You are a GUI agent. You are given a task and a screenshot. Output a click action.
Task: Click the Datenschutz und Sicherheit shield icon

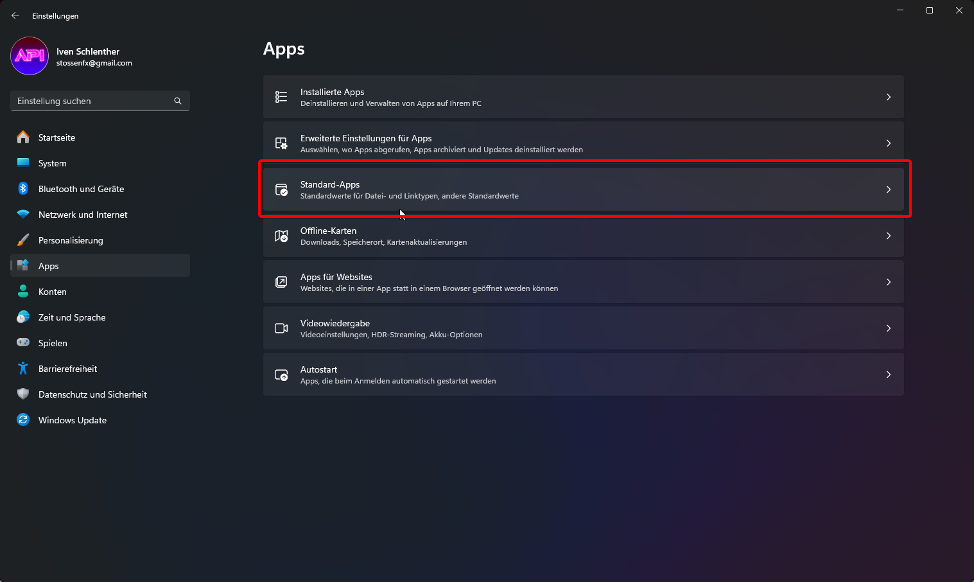pos(23,394)
